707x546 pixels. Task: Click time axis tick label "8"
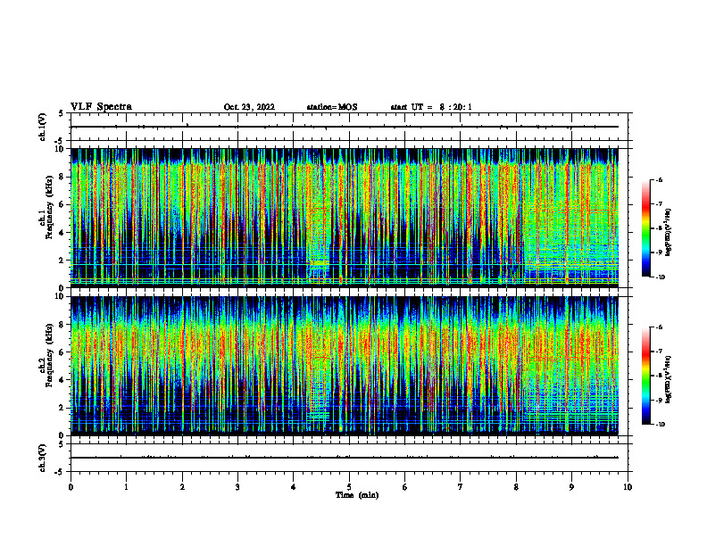[x=516, y=487]
